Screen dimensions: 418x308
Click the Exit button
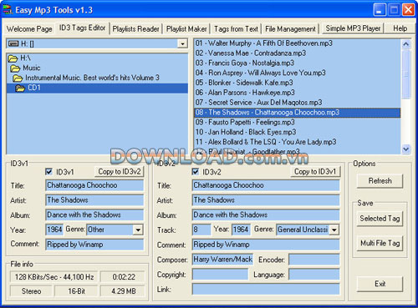pos(380,284)
